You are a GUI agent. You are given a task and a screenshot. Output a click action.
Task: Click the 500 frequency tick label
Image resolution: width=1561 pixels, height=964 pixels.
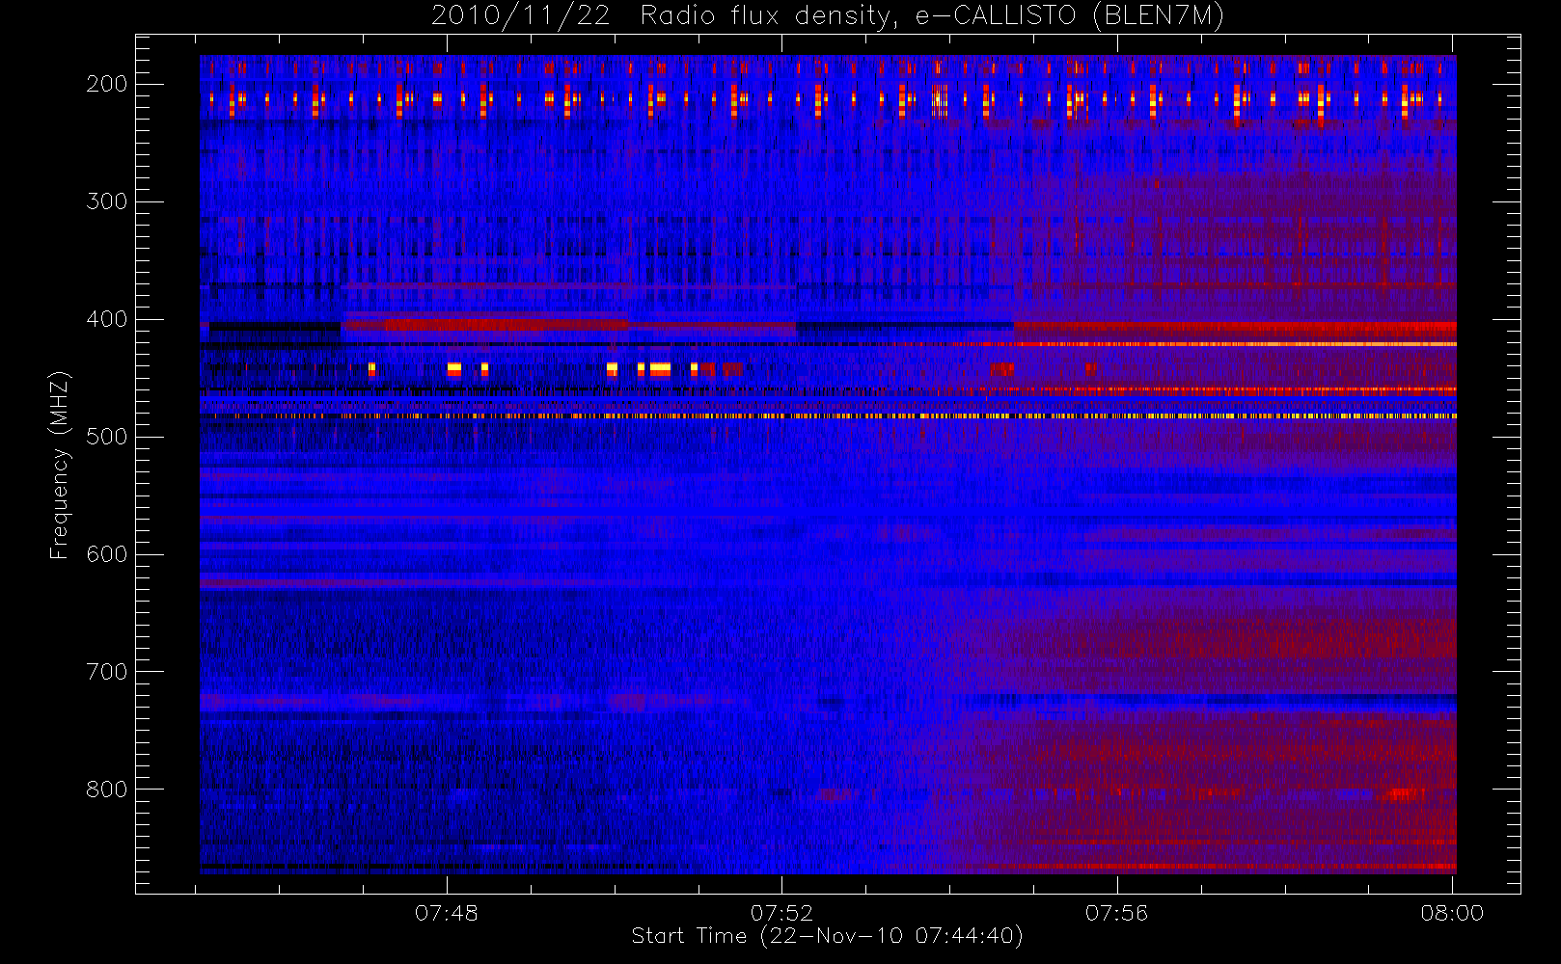pyautogui.click(x=107, y=437)
